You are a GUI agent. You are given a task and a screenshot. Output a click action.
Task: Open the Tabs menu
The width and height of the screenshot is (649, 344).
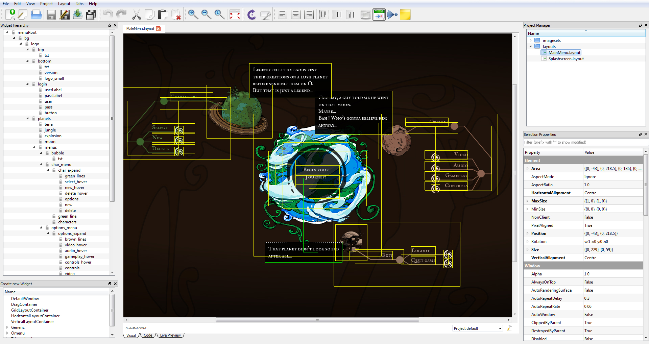click(80, 4)
